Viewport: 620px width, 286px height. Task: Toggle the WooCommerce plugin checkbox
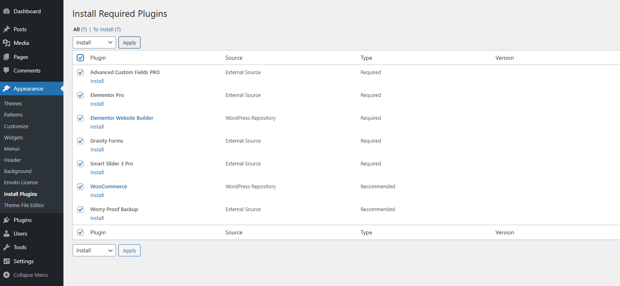[80, 187]
